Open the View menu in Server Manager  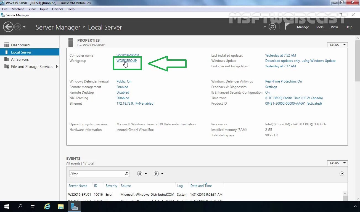(x=334, y=27)
